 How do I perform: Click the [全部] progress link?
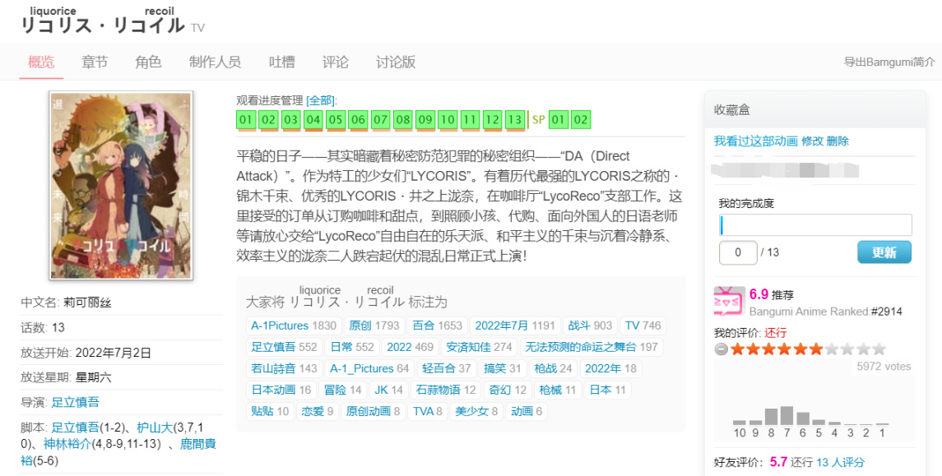[321, 100]
